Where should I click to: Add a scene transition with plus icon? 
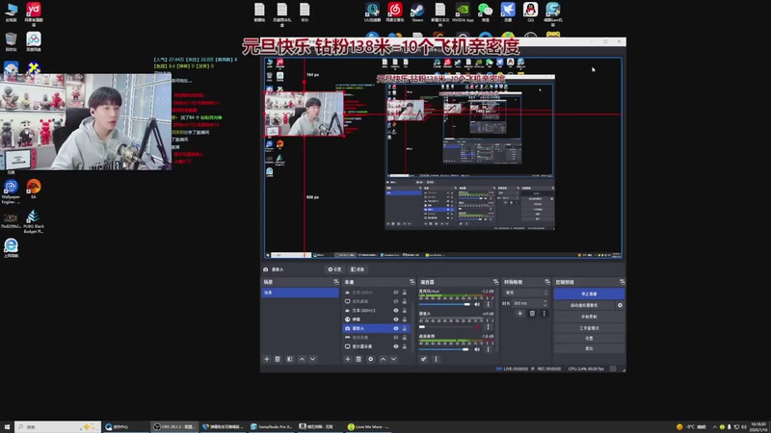pos(520,314)
